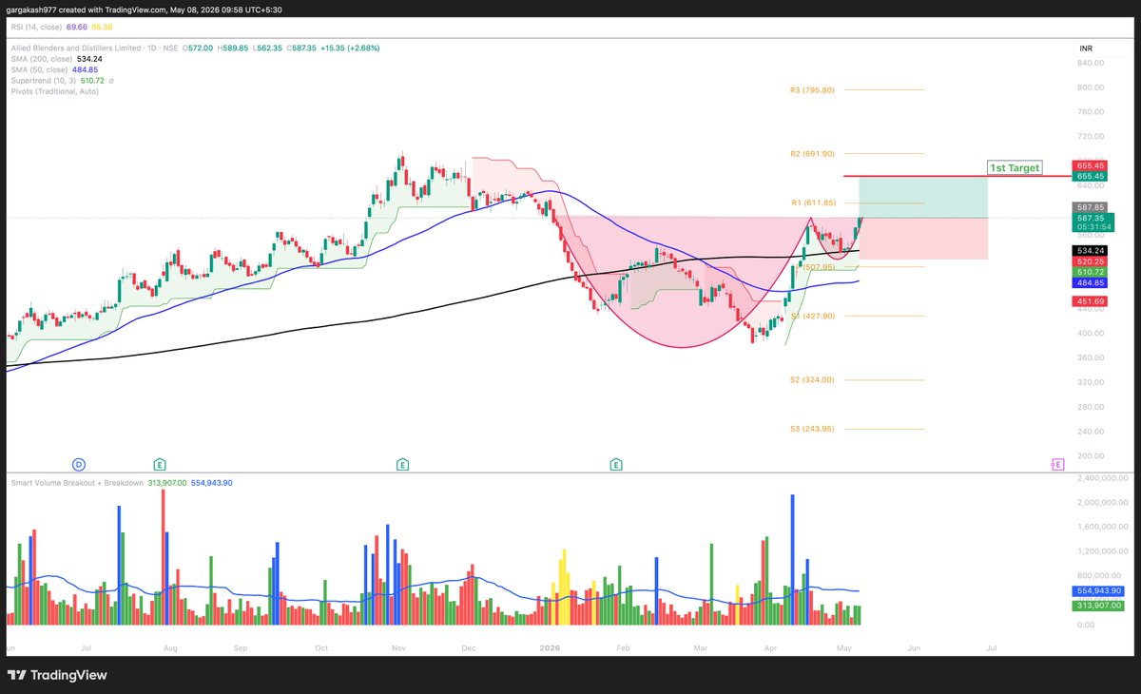Image resolution: width=1141 pixels, height=694 pixels.
Task: Click the S2 (324.00) pivot label
Action: (812, 379)
